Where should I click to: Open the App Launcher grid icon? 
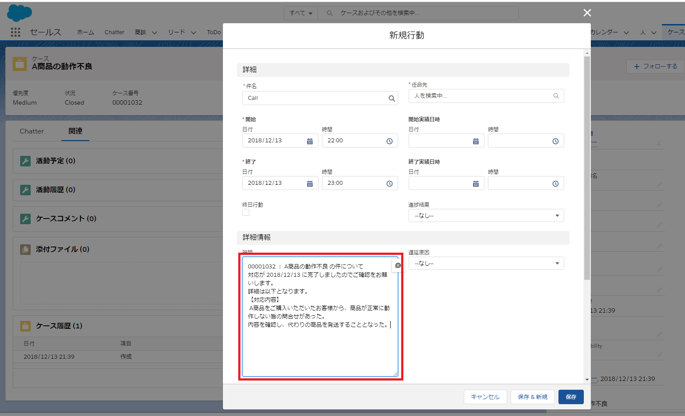(x=15, y=32)
